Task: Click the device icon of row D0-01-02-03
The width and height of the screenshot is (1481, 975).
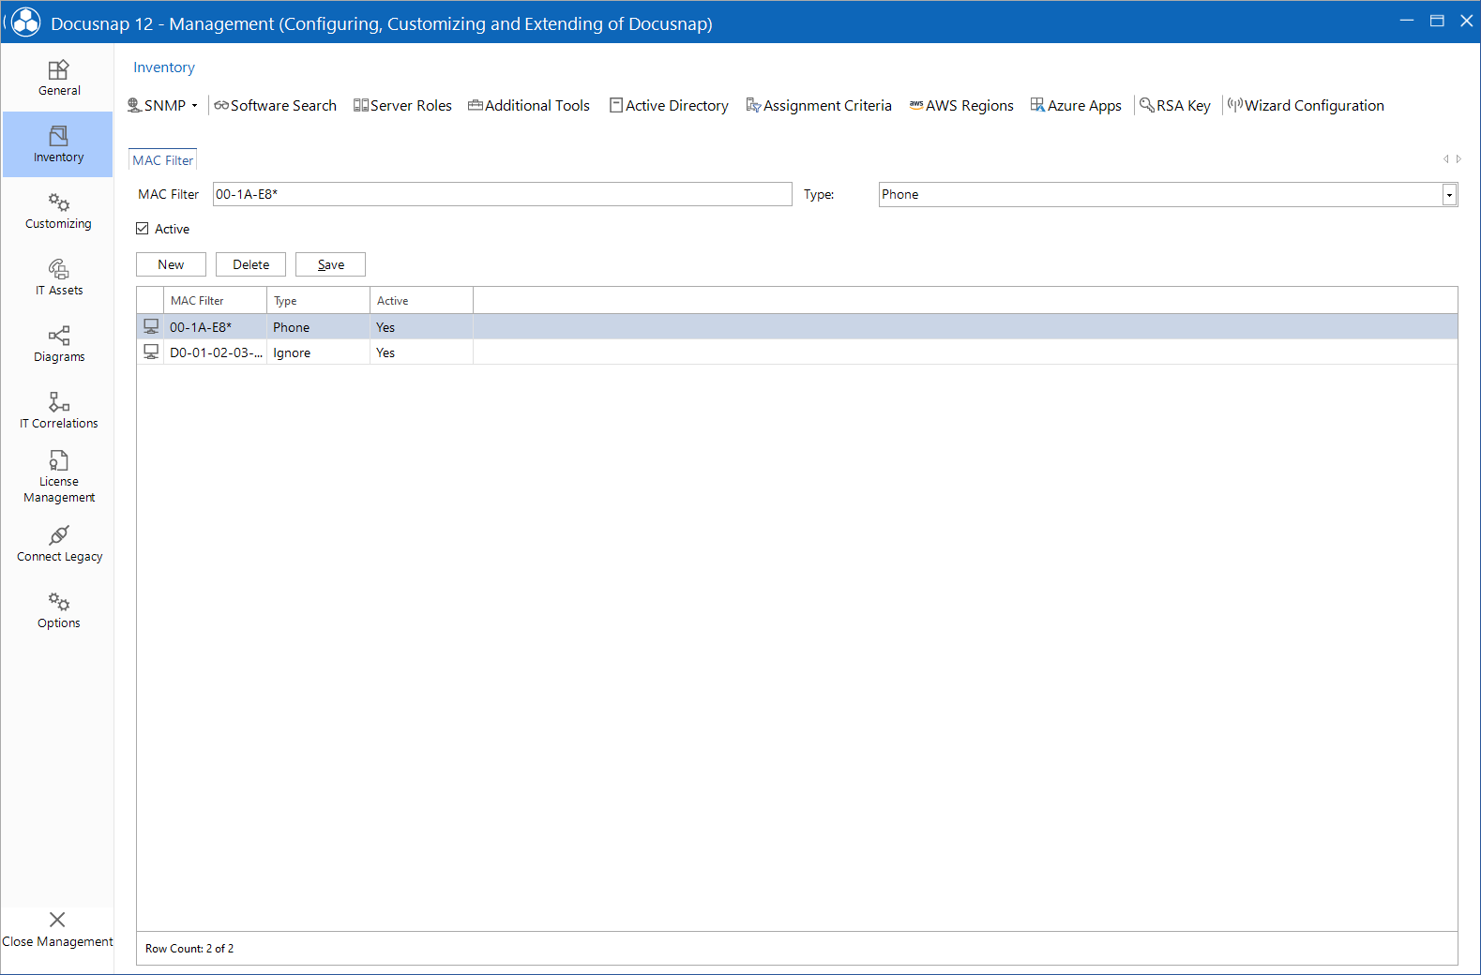Action: click(151, 352)
